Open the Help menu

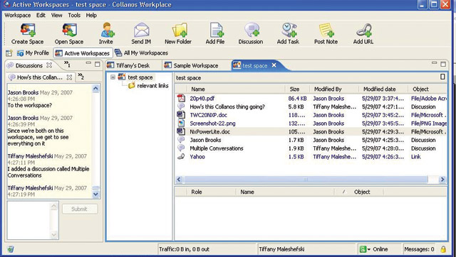coord(91,16)
